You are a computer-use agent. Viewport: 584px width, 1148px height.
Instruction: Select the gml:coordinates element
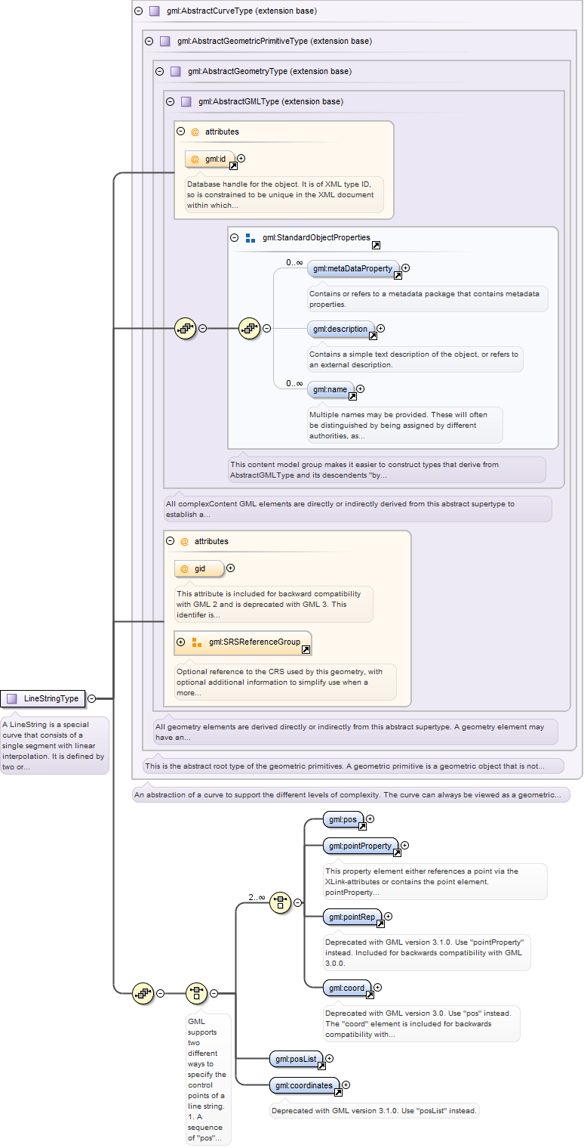pyautogui.click(x=305, y=1086)
